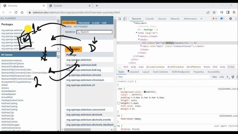This screenshot has height=134, width=238.
Task: Collapse the #document node
Action: (x=134, y=23)
